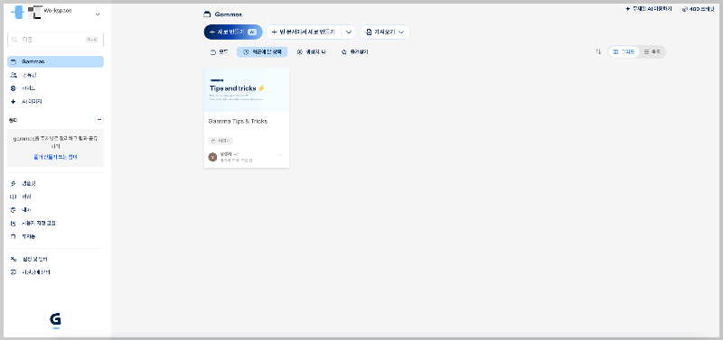The image size is (723, 340).
Task: Click the "Gamma Tips & Tricks" card title
Action: point(238,122)
